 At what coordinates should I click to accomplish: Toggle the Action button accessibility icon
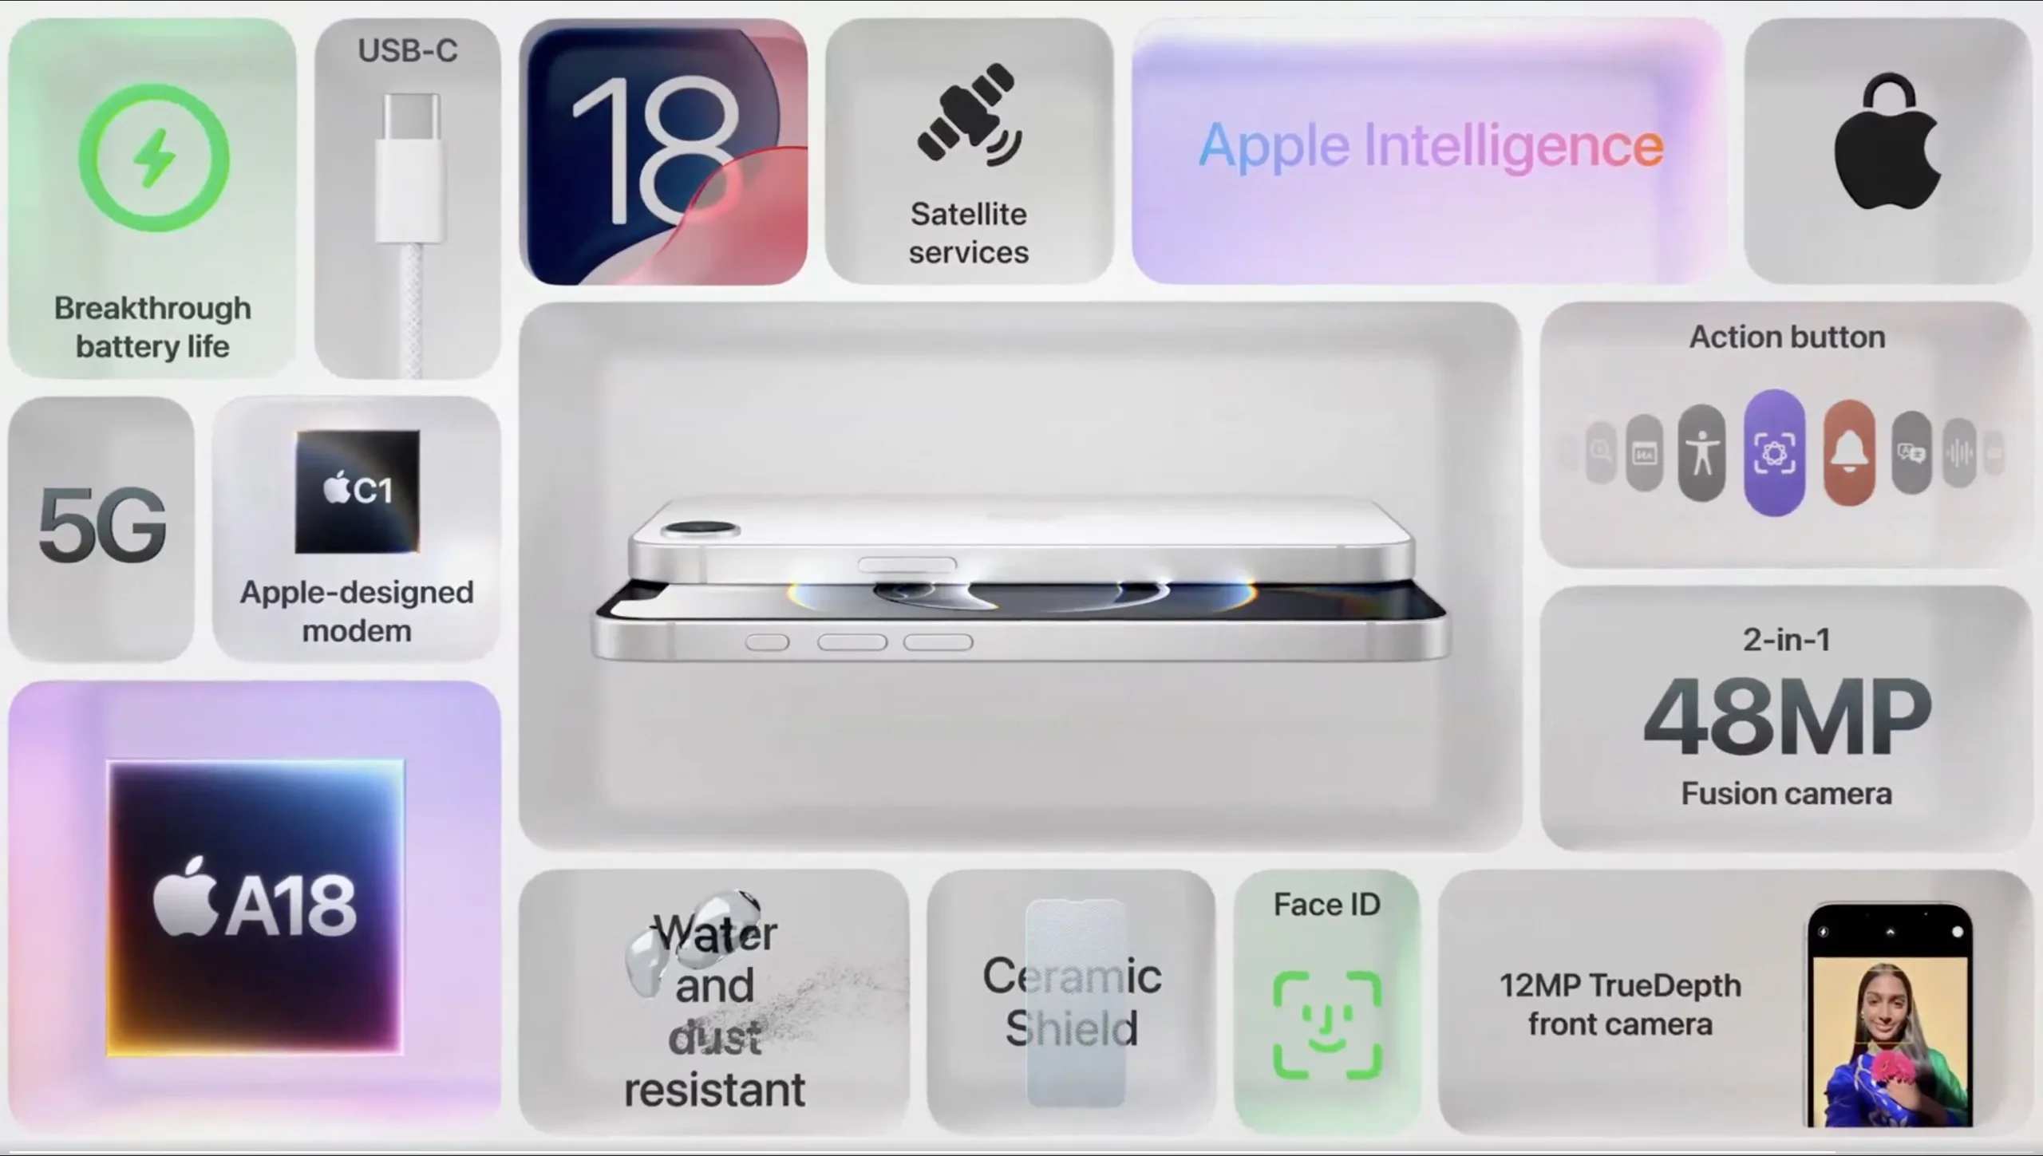(1701, 450)
